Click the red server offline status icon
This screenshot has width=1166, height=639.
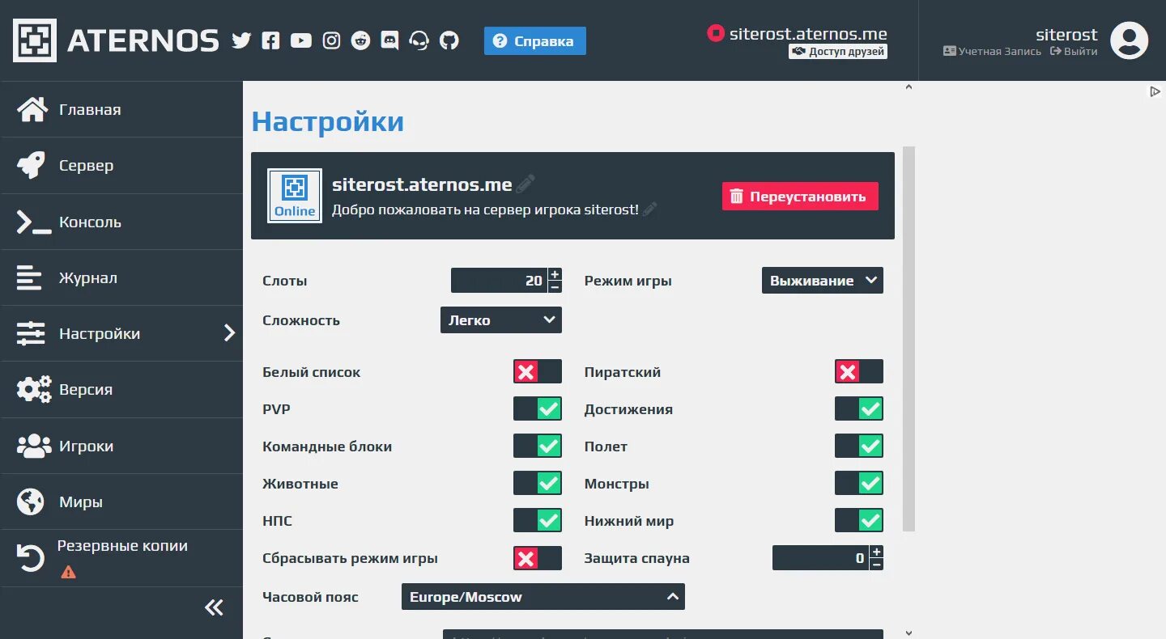715,33
